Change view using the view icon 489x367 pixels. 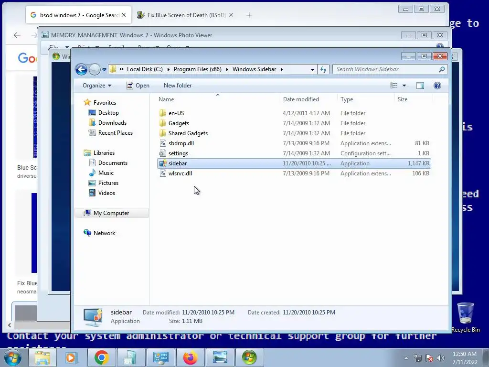point(394,86)
